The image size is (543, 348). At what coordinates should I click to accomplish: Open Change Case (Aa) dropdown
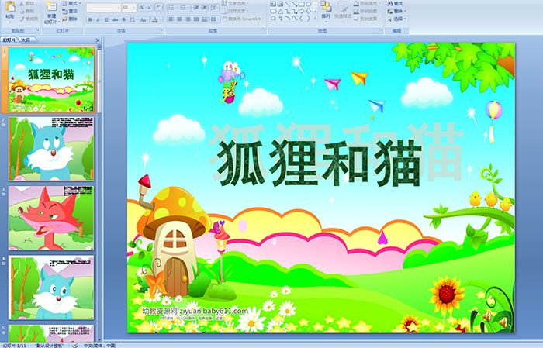(144, 19)
